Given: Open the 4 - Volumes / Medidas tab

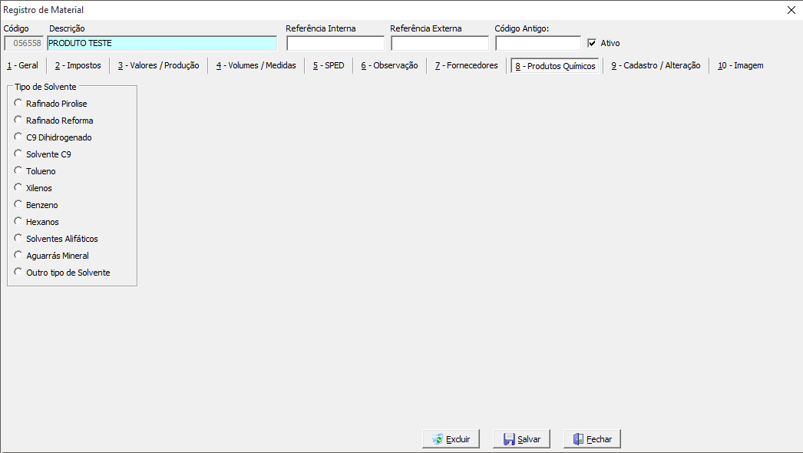Looking at the screenshot, I should (256, 65).
